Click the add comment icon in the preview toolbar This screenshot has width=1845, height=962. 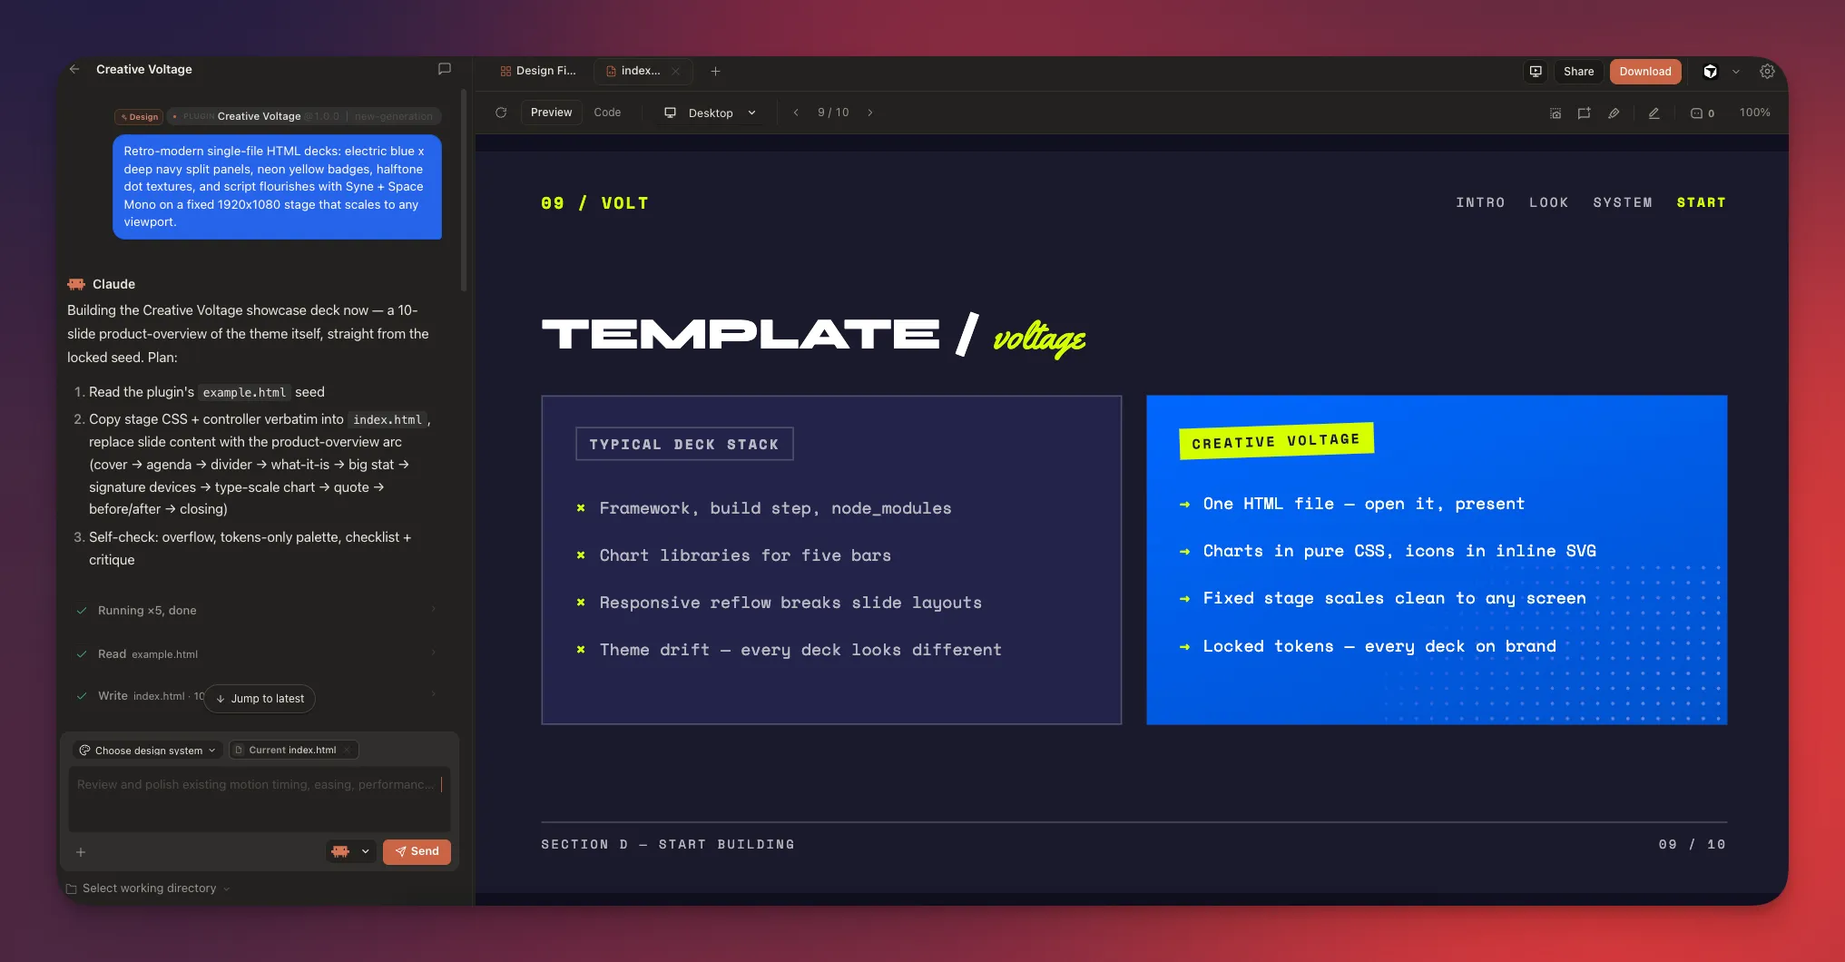(x=1584, y=113)
